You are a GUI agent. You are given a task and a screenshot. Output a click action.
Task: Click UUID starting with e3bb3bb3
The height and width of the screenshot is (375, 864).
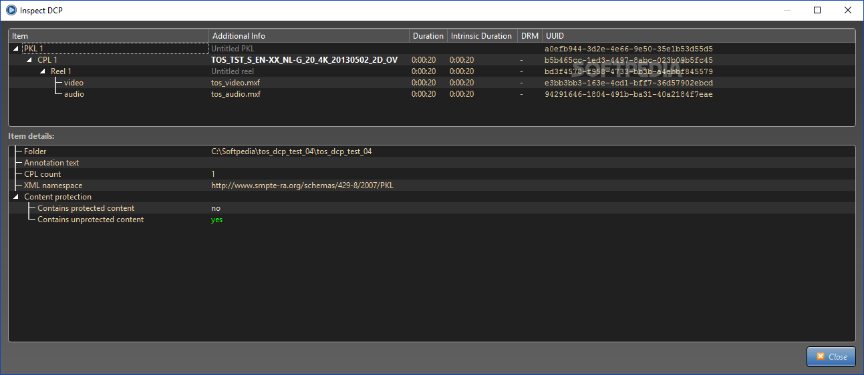[629, 83]
